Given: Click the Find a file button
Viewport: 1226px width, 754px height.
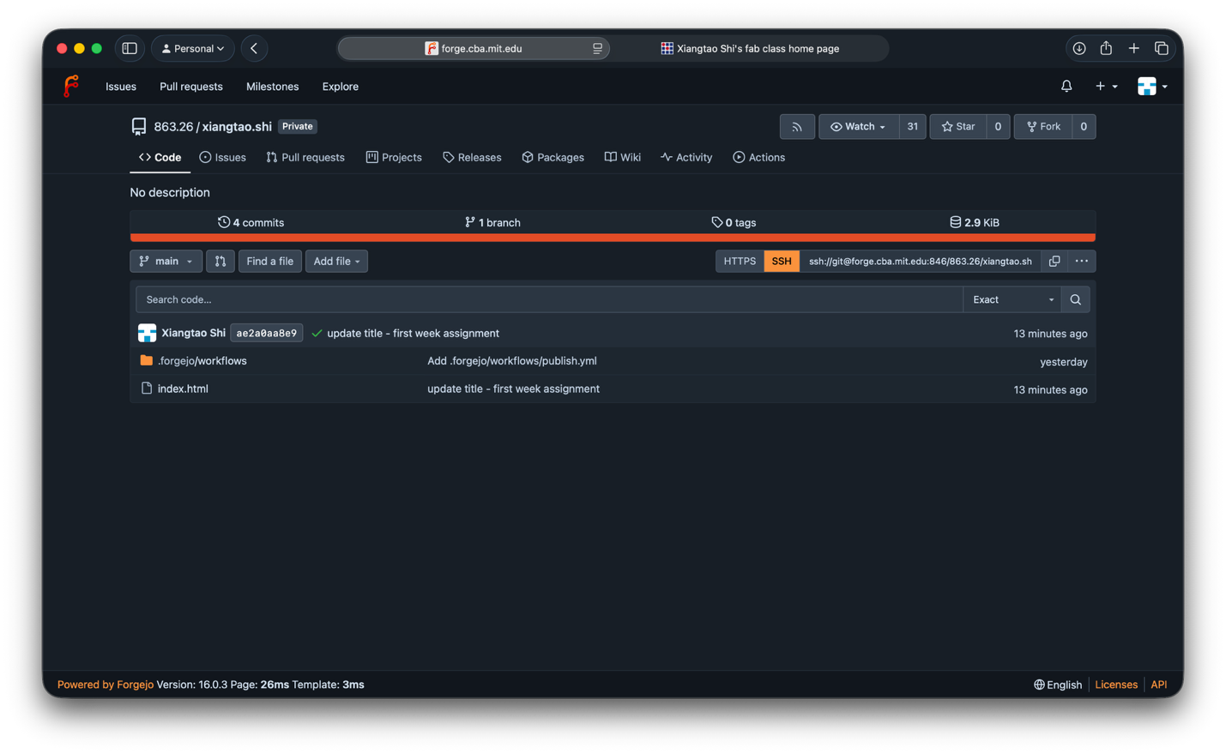Looking at the screenshot, I should click(270, 261).
